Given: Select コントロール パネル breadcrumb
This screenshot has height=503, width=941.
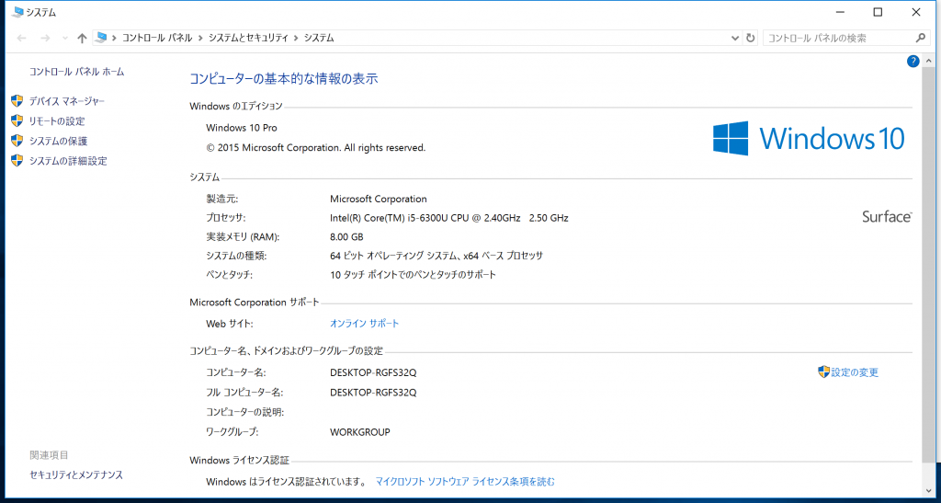Looking at the screenshot, I should [157, 38].
